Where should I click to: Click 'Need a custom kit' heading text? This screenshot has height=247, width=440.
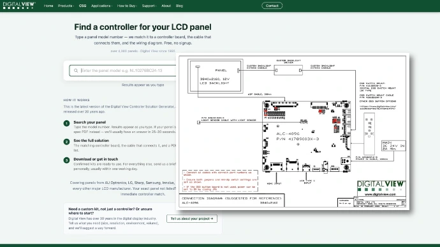click(x=110, y=211)
